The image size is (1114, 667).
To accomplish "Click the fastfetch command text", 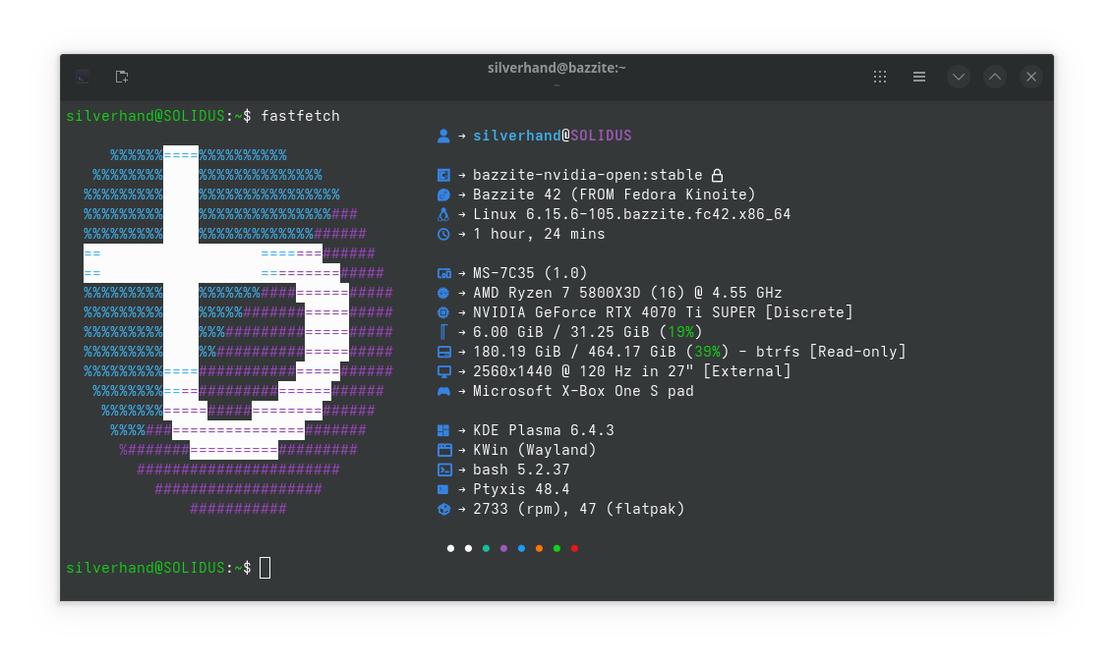I will 300,116.
